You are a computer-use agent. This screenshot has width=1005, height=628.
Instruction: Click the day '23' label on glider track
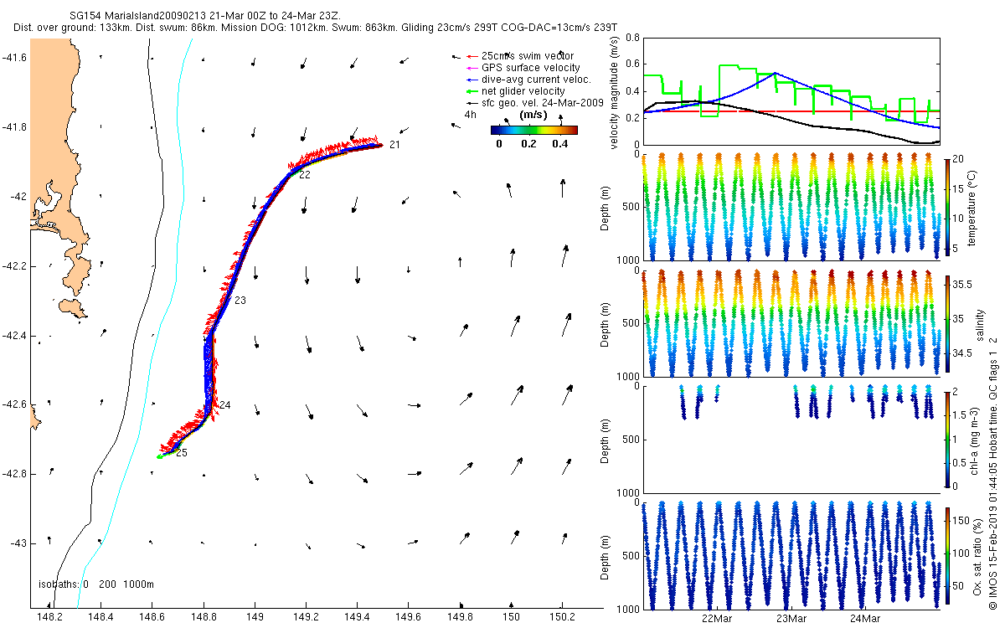pyautogui.click(x=240, y=301)
